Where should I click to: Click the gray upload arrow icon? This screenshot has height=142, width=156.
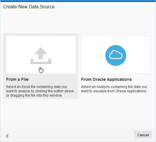click(41, 56)
